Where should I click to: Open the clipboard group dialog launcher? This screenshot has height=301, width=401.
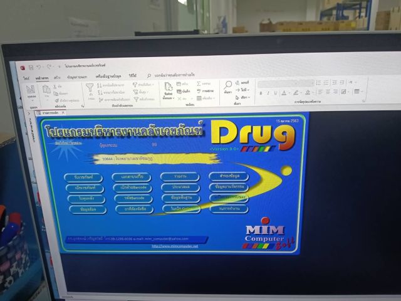(x=83, y=106)
